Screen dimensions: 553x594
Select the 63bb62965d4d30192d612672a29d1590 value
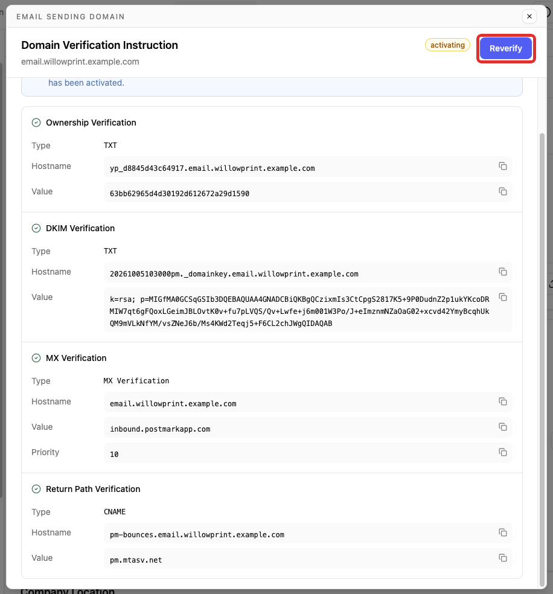point(179,194)
